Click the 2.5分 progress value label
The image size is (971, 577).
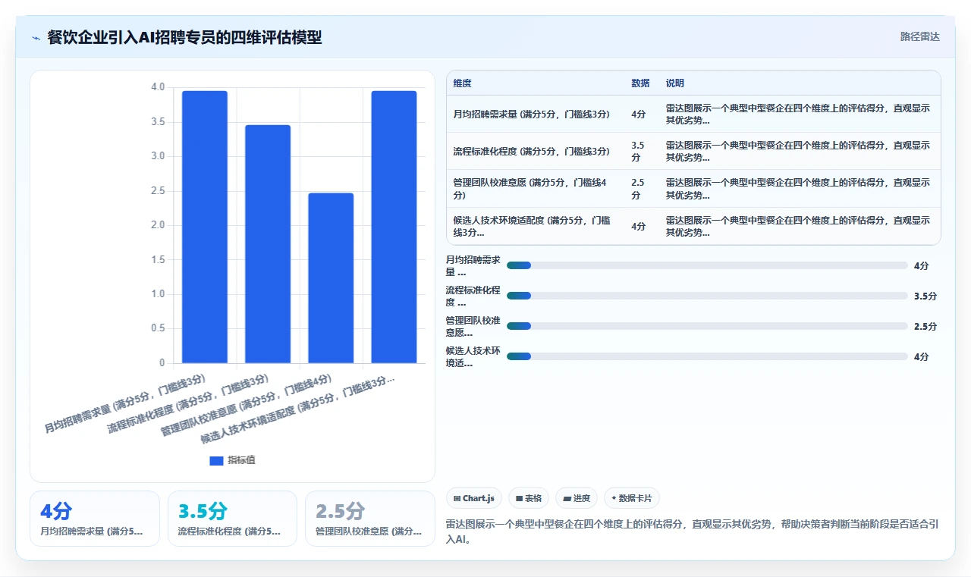925,326
